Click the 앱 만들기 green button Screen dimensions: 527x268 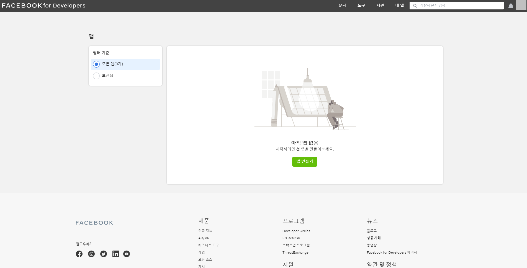tap(305, 162)
